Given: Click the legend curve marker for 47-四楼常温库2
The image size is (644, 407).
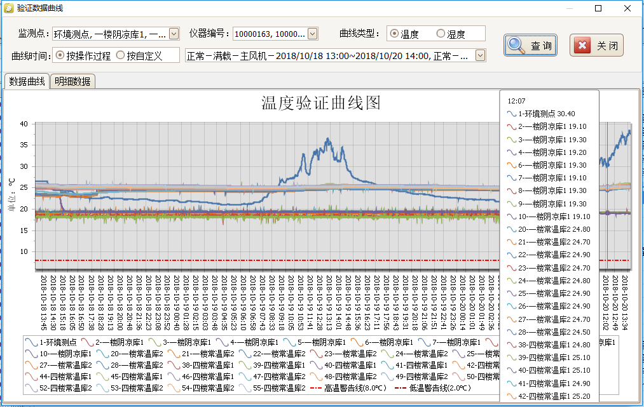Looking at the screenshot, I should pyautogui.click(x=245, y=377).
